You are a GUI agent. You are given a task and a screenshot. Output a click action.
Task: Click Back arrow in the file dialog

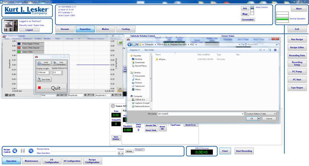tap(129, 44)
